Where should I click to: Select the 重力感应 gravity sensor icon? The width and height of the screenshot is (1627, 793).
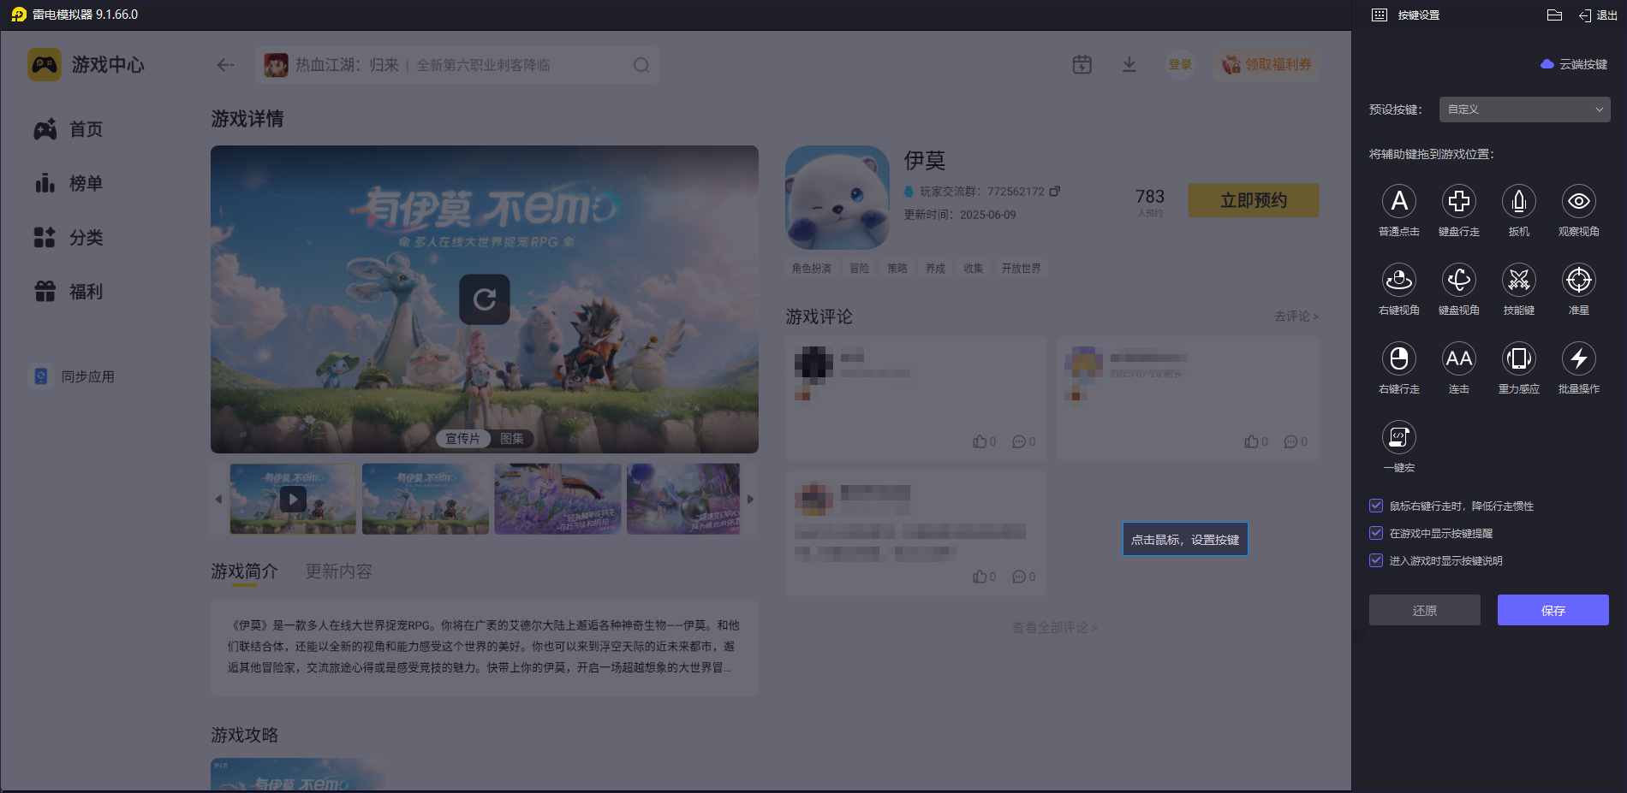1518,358
